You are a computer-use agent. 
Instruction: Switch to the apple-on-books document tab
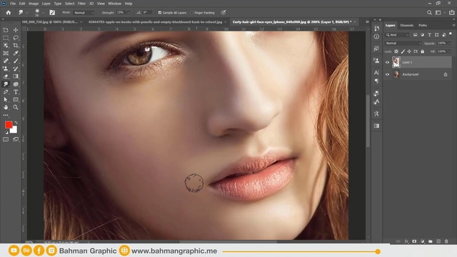(x=156, y=22)
